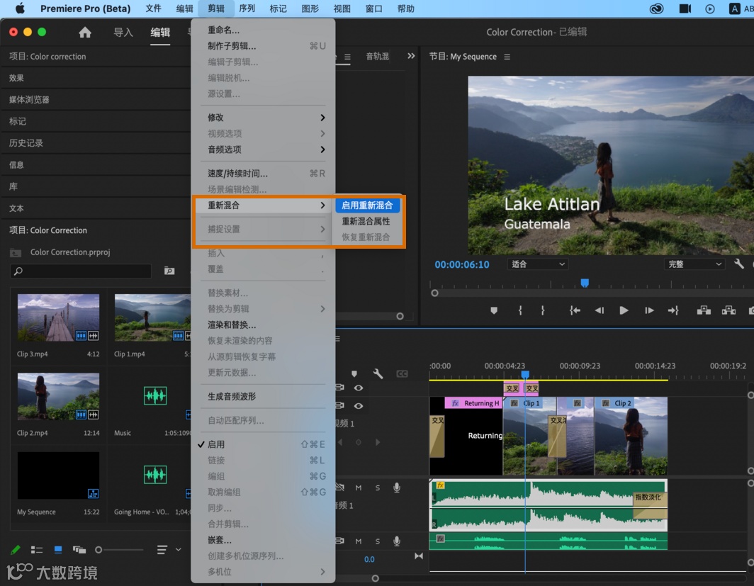The width and height of the screenshot is (754, 586).
Task: Open the 完整 playback resolution dropdown
Action: tap(694, 264)
